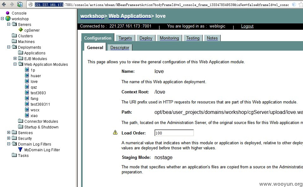Viewport: 303px width, 187px height.
Task: Click the Logout link
Action: [247, 26]
